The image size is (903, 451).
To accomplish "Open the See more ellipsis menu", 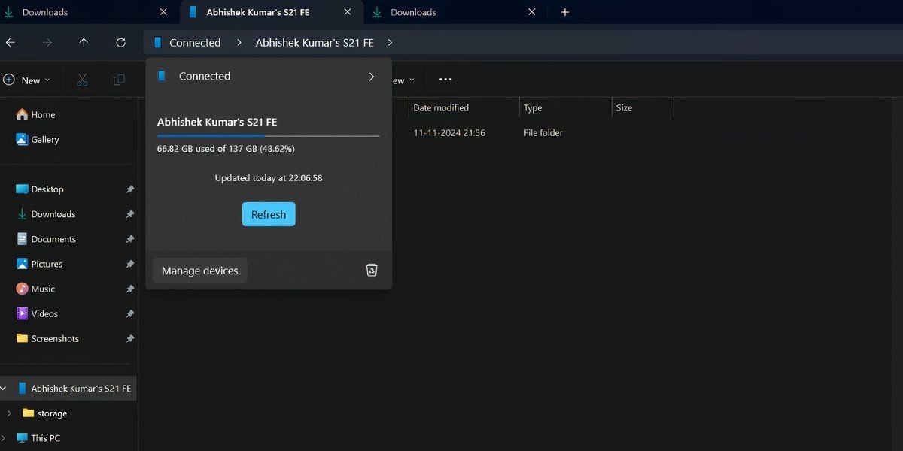I will click(x=445, y=80).
